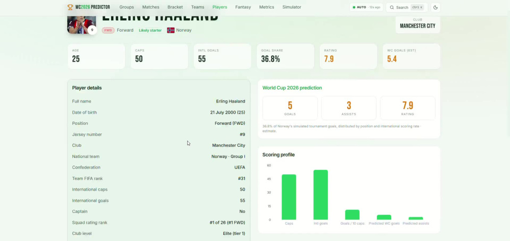The image size is (510, 241).
Task: Open the Groups tab
Action: pos(126,7)
